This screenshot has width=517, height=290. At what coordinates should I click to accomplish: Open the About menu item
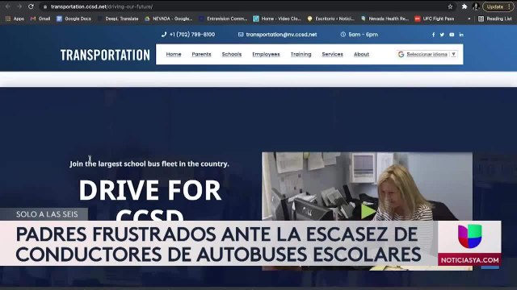[x=361, y=54]
